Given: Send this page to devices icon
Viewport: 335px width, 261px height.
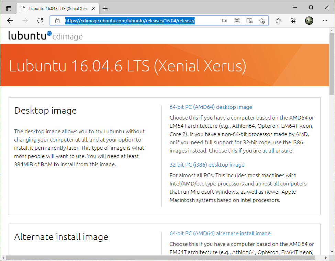Looking at the screenshot, I should [x=224, y=21].
